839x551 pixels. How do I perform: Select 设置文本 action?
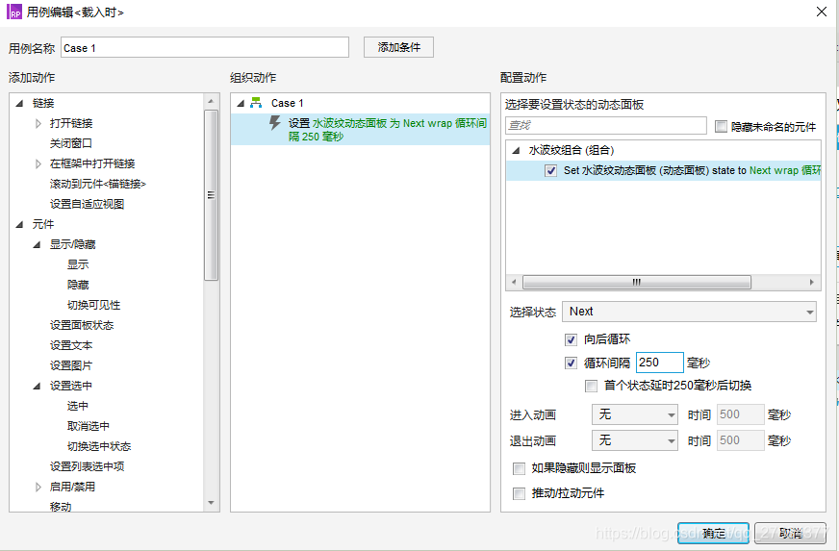point(71,345)
